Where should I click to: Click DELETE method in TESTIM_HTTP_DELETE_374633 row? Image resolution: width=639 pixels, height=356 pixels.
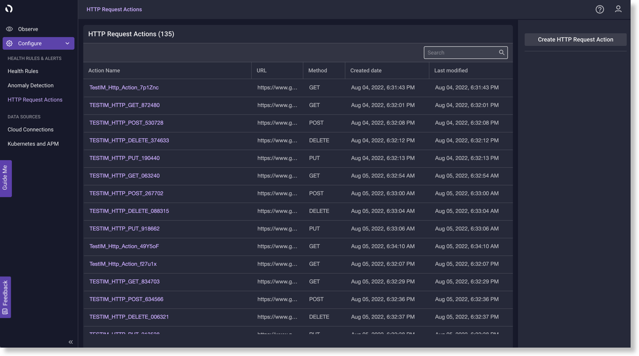(x=319, y=140)
